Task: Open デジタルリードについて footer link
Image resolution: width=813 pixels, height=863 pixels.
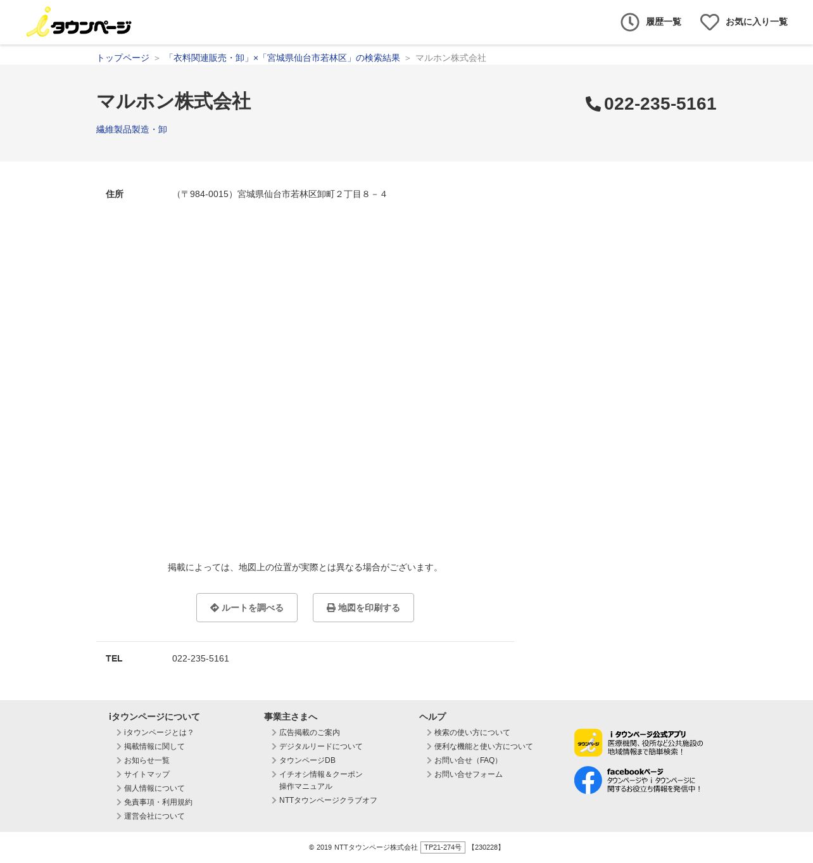Action: pos(321,746)
